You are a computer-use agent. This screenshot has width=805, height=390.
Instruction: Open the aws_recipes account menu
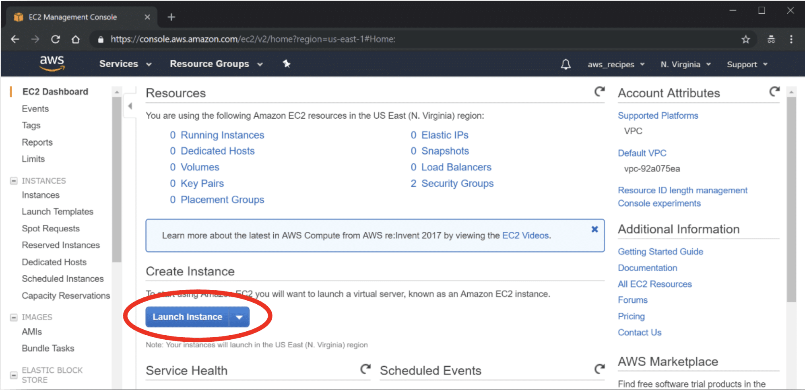tap(616, 64)
